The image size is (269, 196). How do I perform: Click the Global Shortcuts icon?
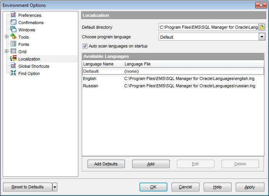pyautogui.click(x=13, y=66)
